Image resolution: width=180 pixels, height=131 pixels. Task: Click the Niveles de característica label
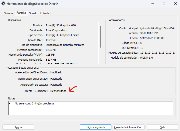[123, 53]
